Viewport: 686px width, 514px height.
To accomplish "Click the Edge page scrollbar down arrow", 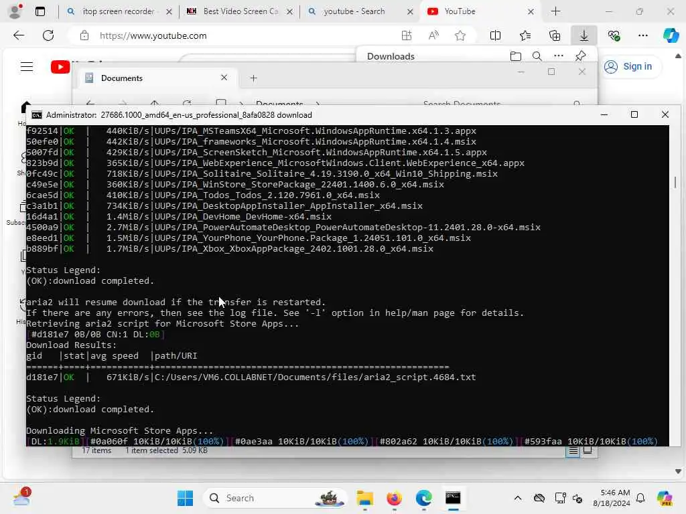I will 678,471.
